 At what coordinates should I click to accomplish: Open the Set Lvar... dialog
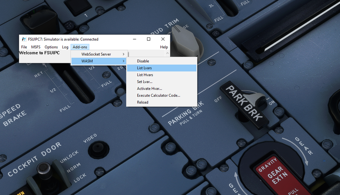point(162,82)
